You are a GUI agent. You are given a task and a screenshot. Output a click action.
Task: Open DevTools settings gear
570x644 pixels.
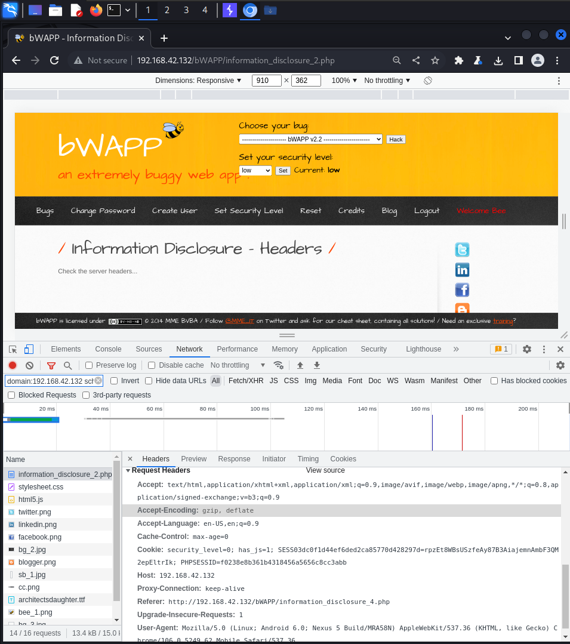point(527,349)
